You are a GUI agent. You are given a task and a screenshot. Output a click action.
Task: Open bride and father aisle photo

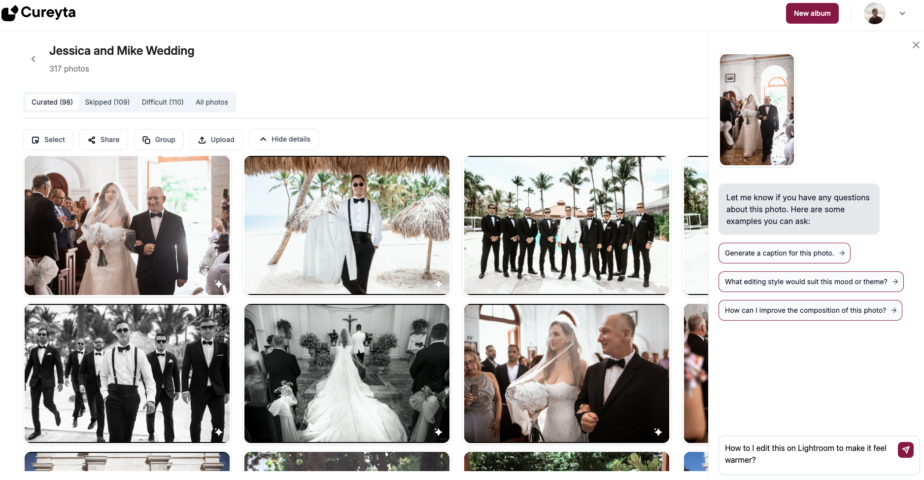127,225
